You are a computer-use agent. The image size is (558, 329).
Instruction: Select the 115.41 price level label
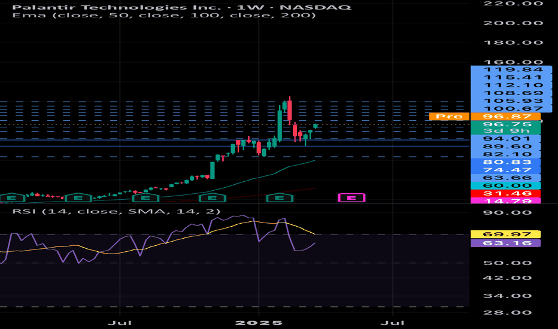(511, 78)
